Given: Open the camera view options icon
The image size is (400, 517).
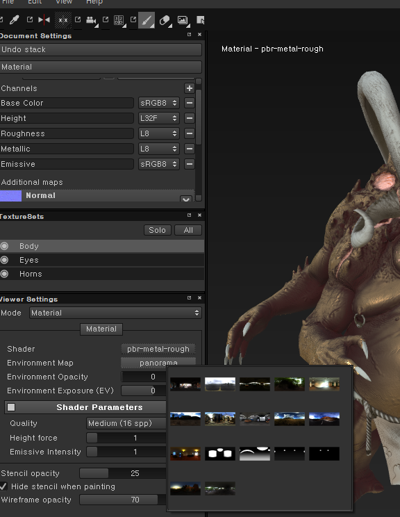Looking at the screenshot, I should (91, 20).
